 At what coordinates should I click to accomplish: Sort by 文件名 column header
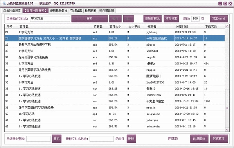(24, 27)
